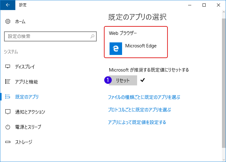Open ファイルの種類ごとに既定のアプリを選ぶ link
The width and height of the screenshot is (226, 162).
[144, 97]
